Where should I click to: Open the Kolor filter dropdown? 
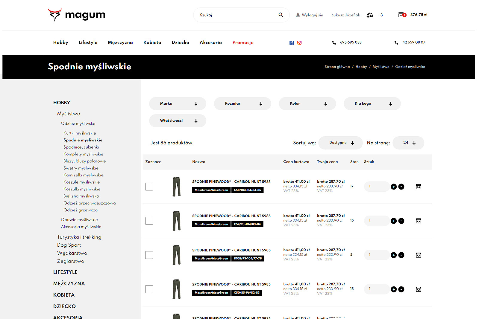(307, 103)
